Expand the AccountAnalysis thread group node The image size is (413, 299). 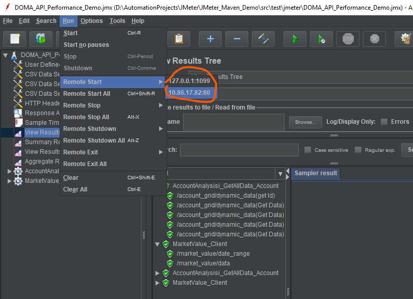pos(9,171)
